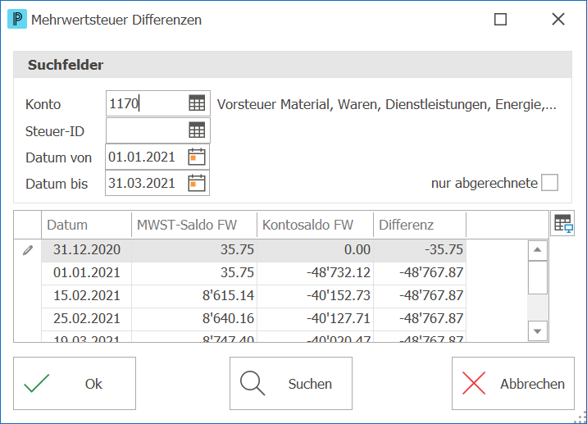Sort by the Kontosaldo FW column header
The height and width of the screenshot is (424, 587).
[x=315, y=225]
